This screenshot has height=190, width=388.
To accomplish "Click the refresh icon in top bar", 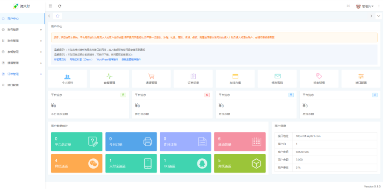I will [60, 6].
